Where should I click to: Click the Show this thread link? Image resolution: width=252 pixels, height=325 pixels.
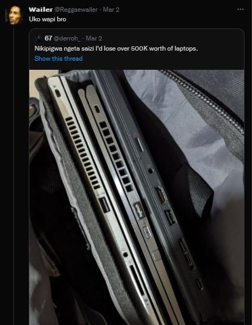59,59
